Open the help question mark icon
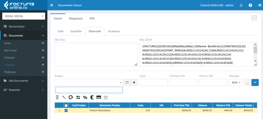The height and width of the screenshot is (119, 263). [x=250, y=5]
